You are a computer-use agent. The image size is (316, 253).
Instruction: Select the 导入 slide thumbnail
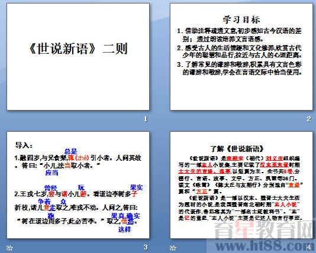[78, 185]
